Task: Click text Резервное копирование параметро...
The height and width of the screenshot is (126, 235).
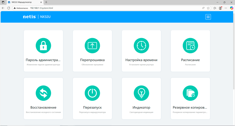Action: tap(190, 112)
